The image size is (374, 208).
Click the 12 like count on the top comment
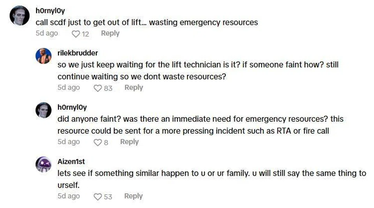pyautogui.click(x=85, y=34)
